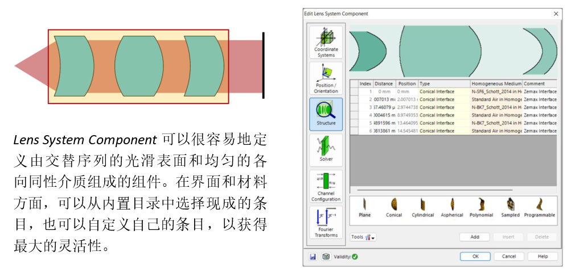Click the save disk icon
The width and height of the screenshot is (567, 272).
pos(313,257)
